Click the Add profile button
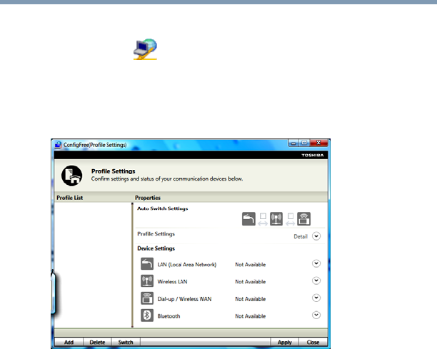This screenshot has width=437, height=349. [x=69, y=342]
